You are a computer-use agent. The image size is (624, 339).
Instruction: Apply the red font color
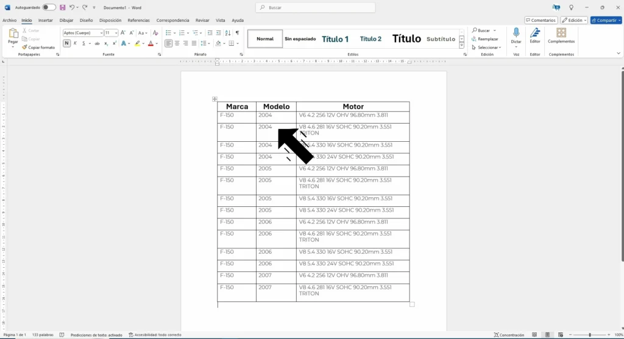tap(151, 43)
